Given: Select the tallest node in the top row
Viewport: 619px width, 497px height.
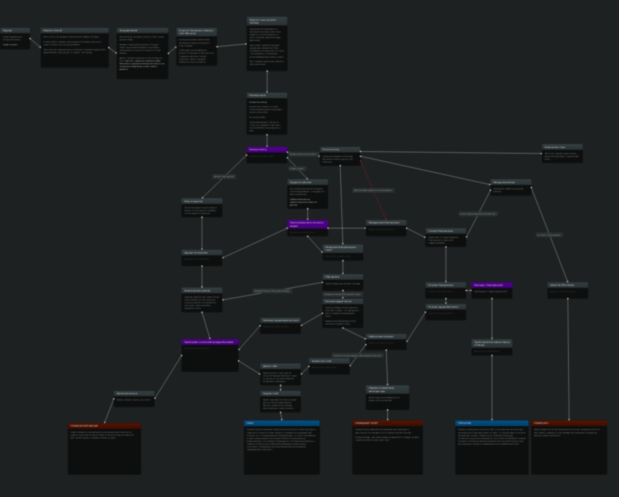Looking at the screenshot, I should tap(267, 44).
